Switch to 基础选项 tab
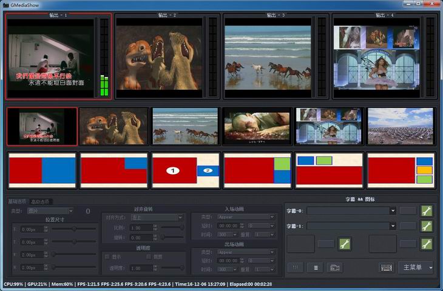 tap(17, 201)
